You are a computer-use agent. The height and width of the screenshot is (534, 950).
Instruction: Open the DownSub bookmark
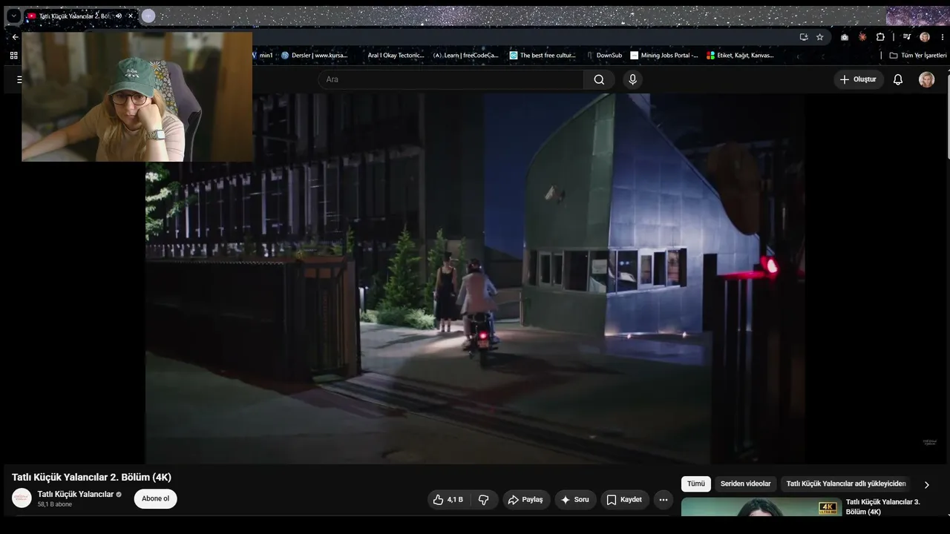[x=604, y=56]
